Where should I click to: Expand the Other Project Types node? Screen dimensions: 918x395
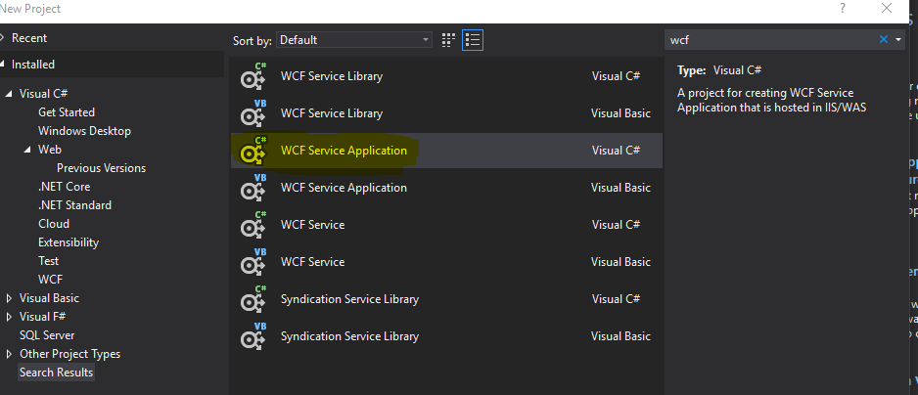pyautogui.click(x=10, y=354)
